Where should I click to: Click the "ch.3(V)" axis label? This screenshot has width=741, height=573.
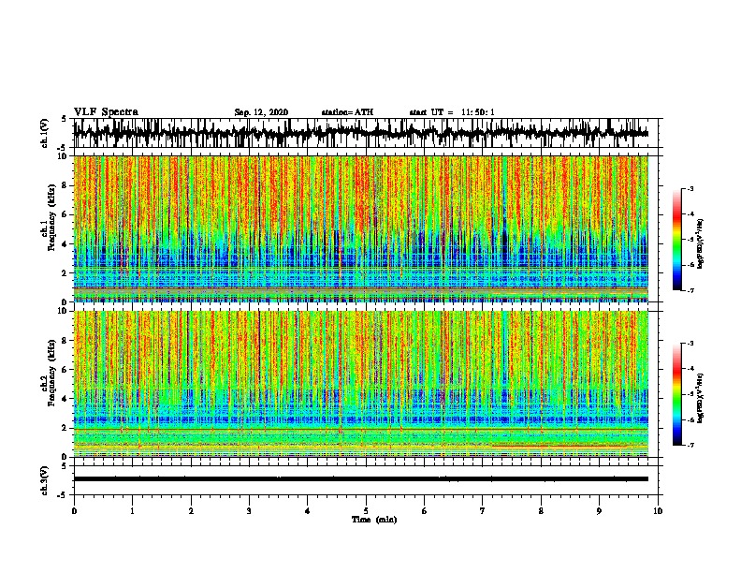click(x=45, y=480)
